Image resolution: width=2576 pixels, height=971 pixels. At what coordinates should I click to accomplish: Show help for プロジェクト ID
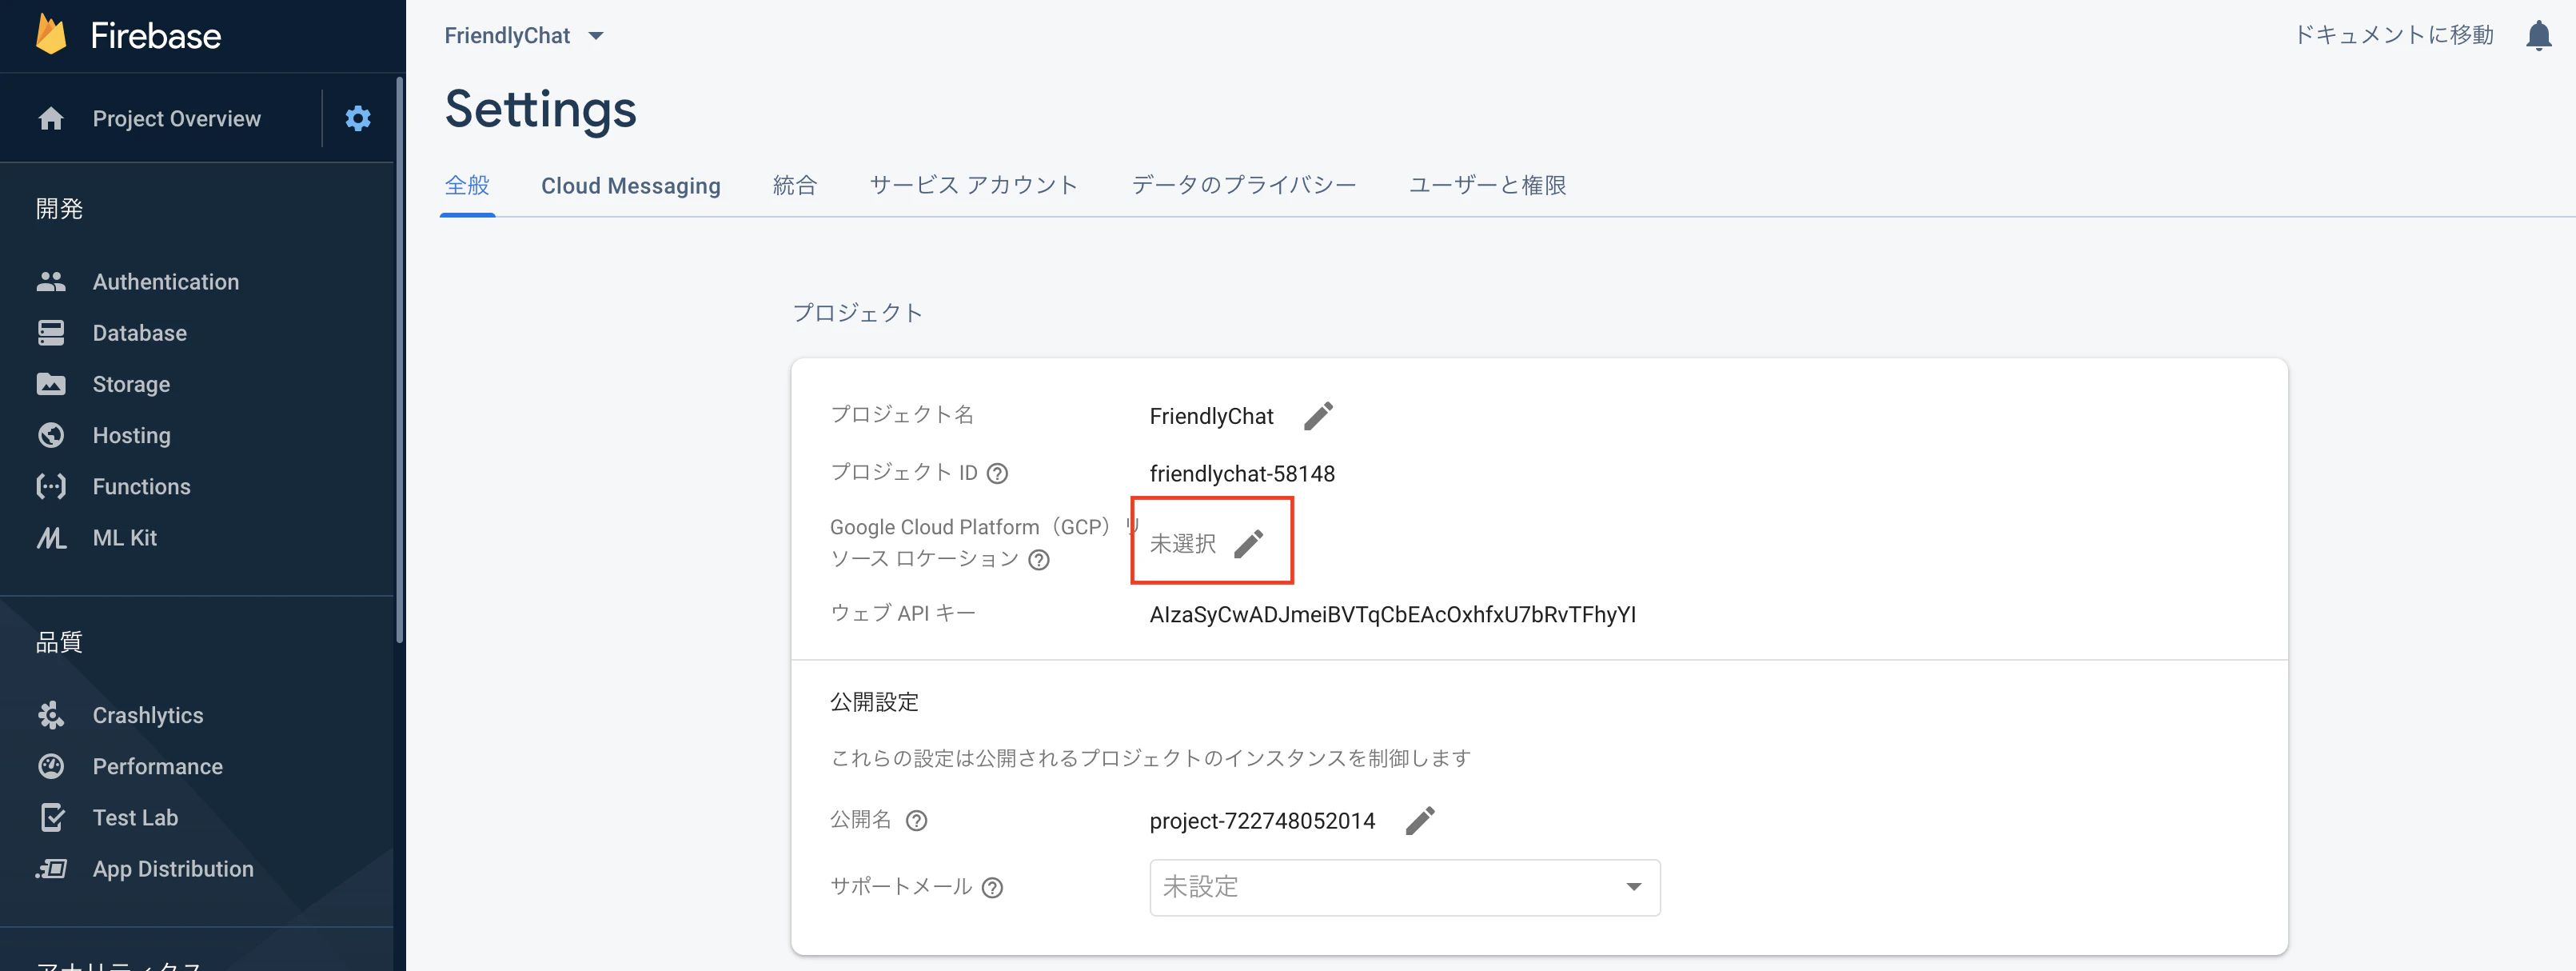(997, 473)
